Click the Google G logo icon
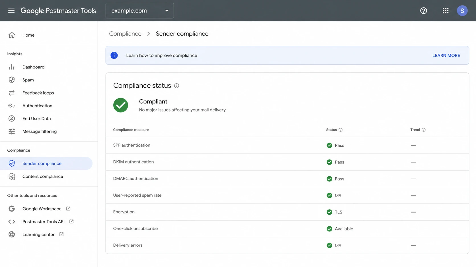Screen dimensions: 476x267 tap(12, 209)
